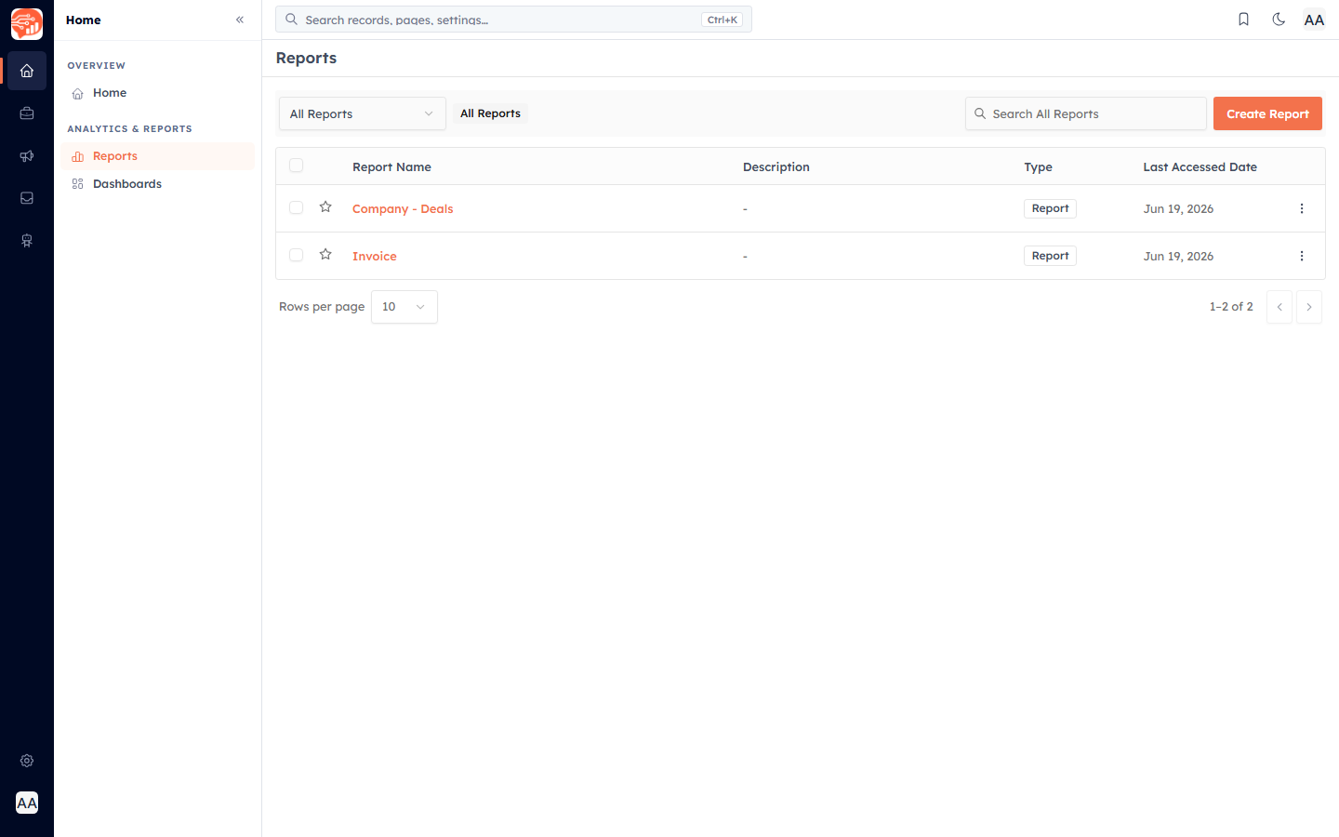Viewport: 1339px width, 837px height.
Task: Open more options for Invoice row
Action: click(x=1302, y=256)
